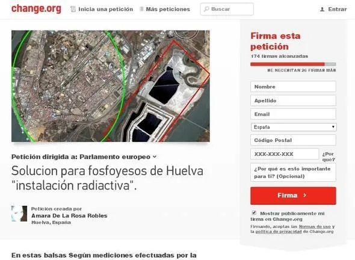This screenshot has width=355, height=260.
Task: Click the red Firma button
Action: [293, 196]
